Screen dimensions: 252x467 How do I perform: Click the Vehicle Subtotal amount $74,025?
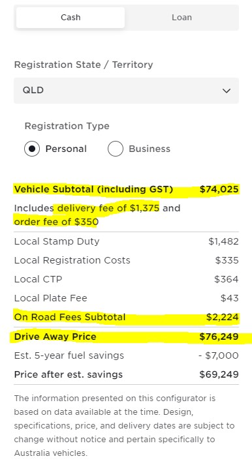[219, 189]
